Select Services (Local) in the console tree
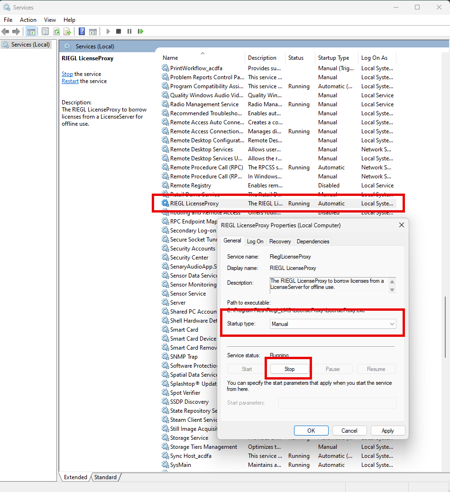Screen dimensions: 450x492 30,45
